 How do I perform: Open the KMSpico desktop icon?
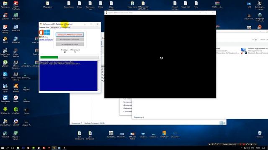coord(164,134)
